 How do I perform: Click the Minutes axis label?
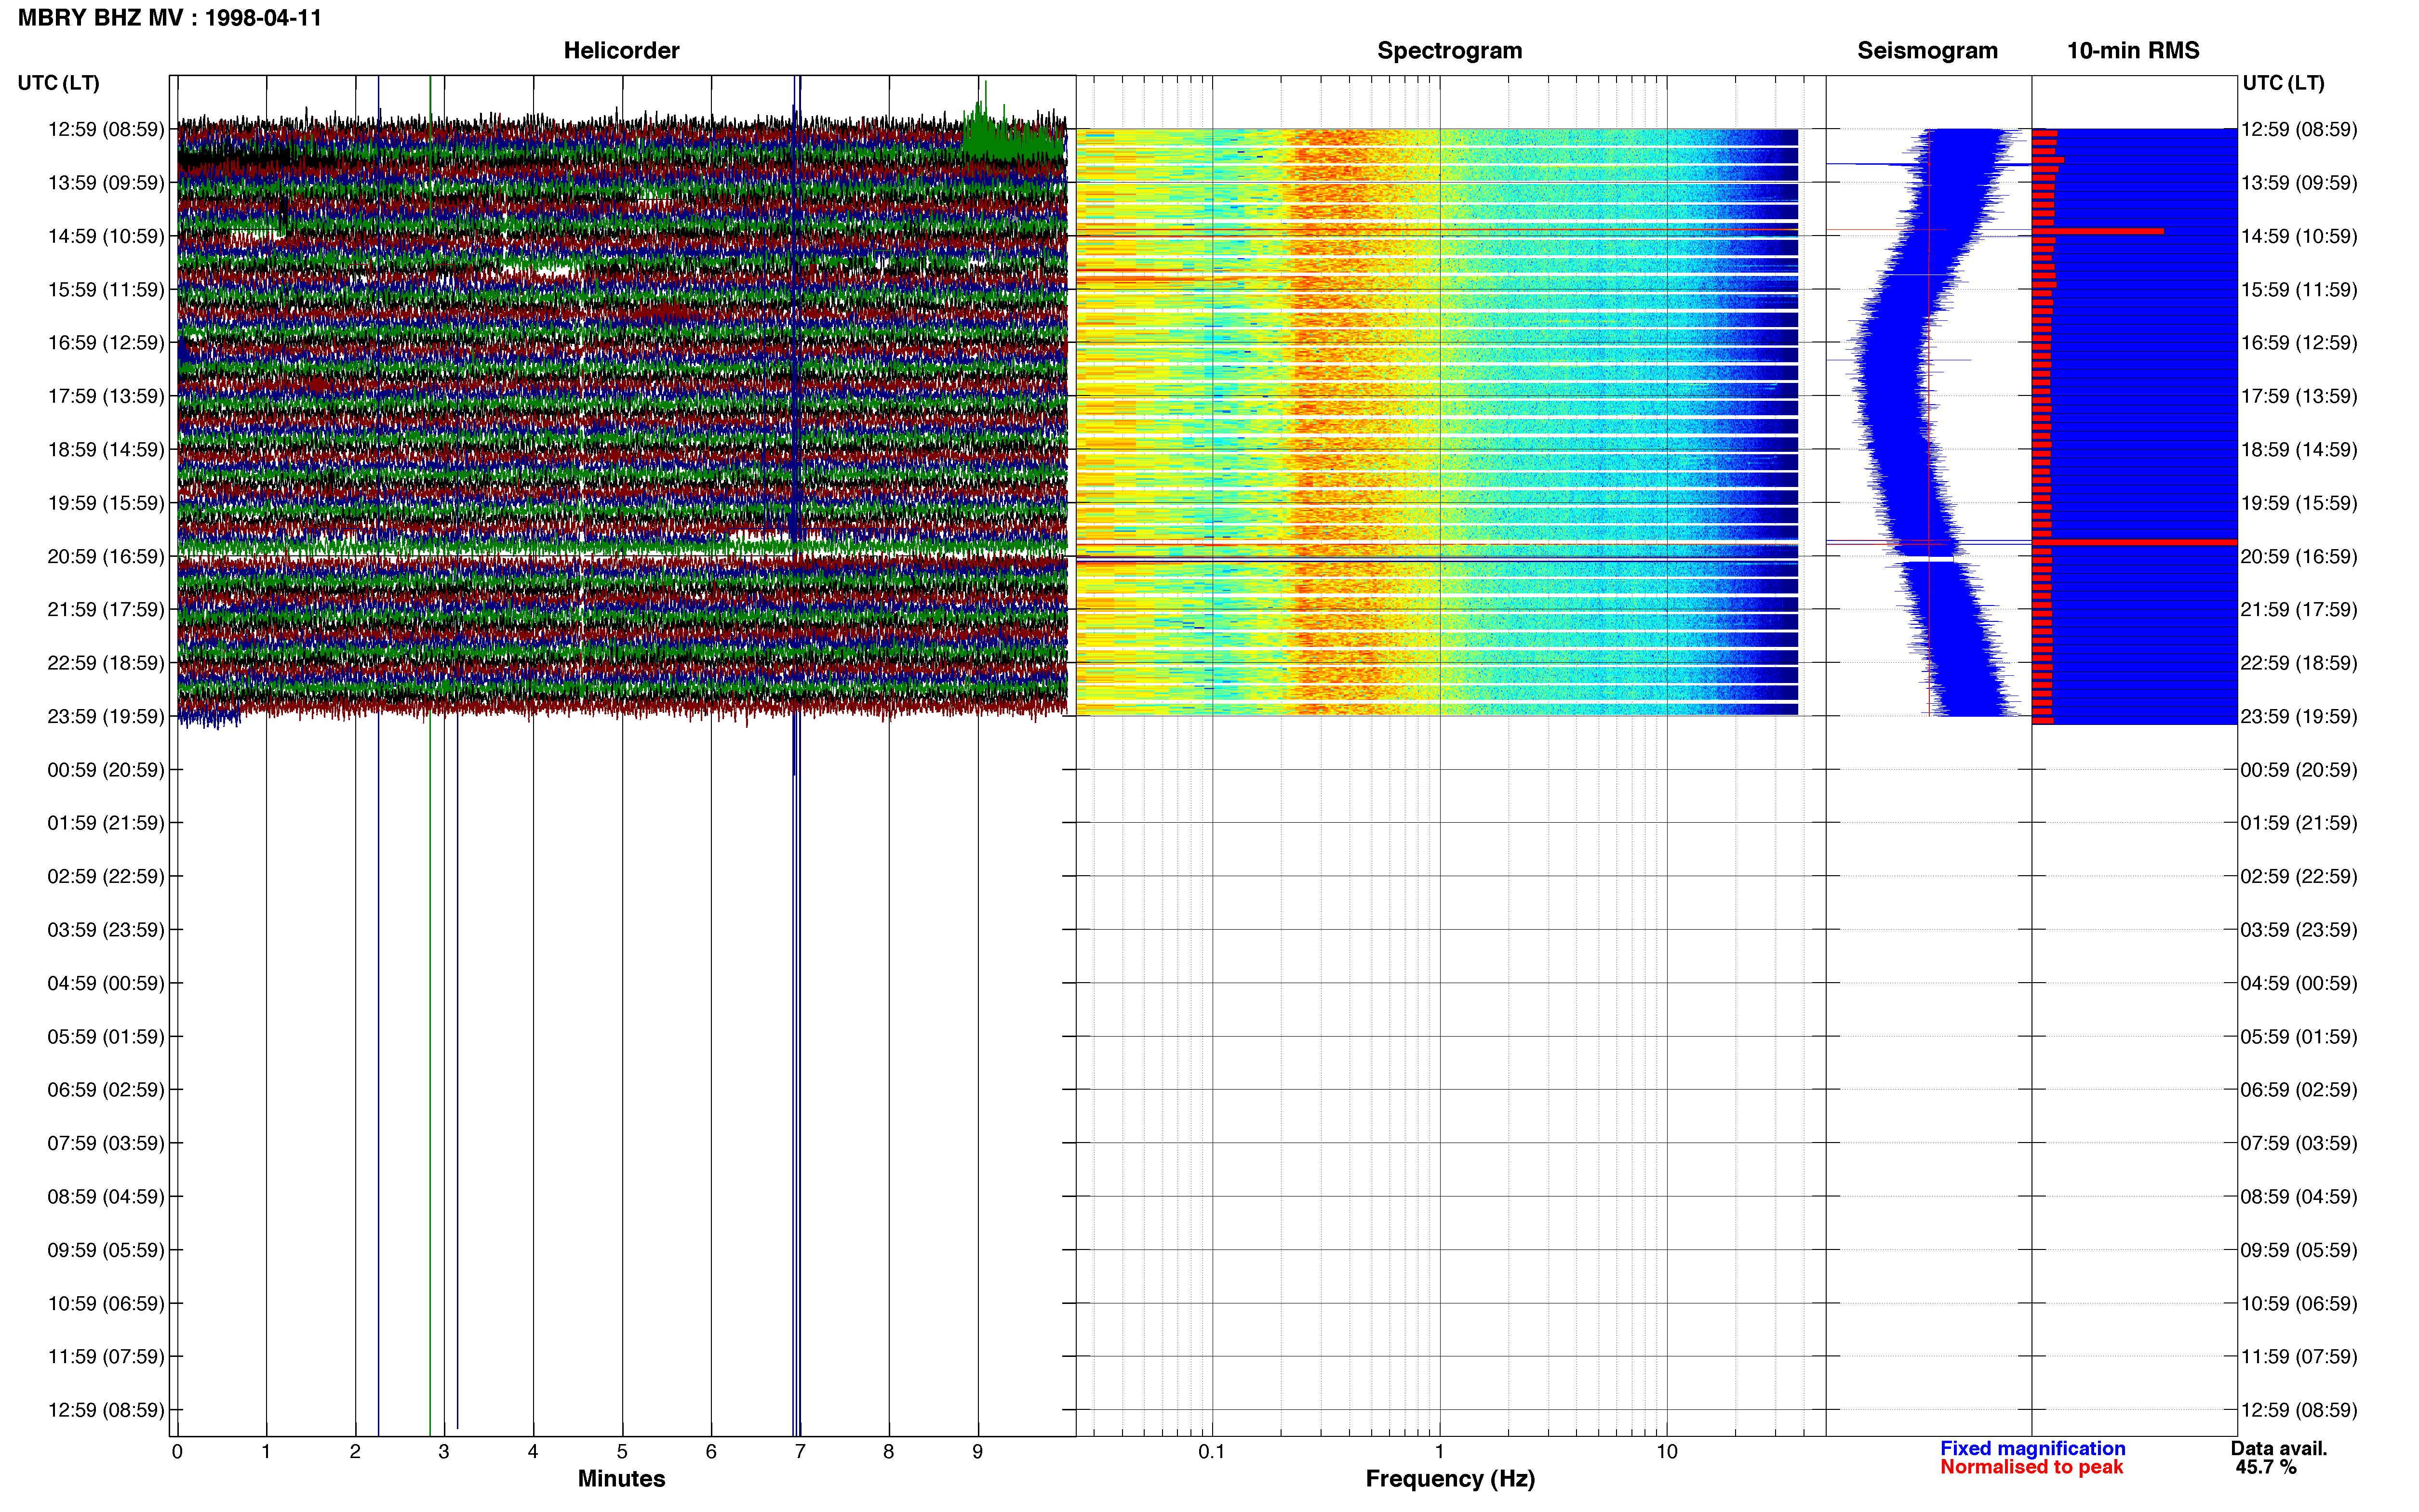point(621,1479)
